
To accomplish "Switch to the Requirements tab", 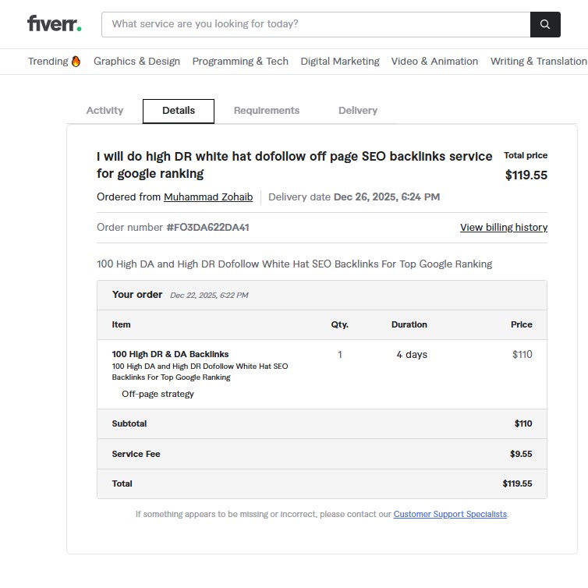I will click(x=267, y=111).
